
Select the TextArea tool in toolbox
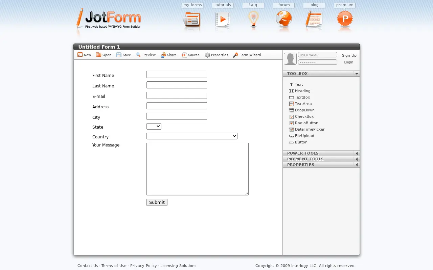coord(300,104)
